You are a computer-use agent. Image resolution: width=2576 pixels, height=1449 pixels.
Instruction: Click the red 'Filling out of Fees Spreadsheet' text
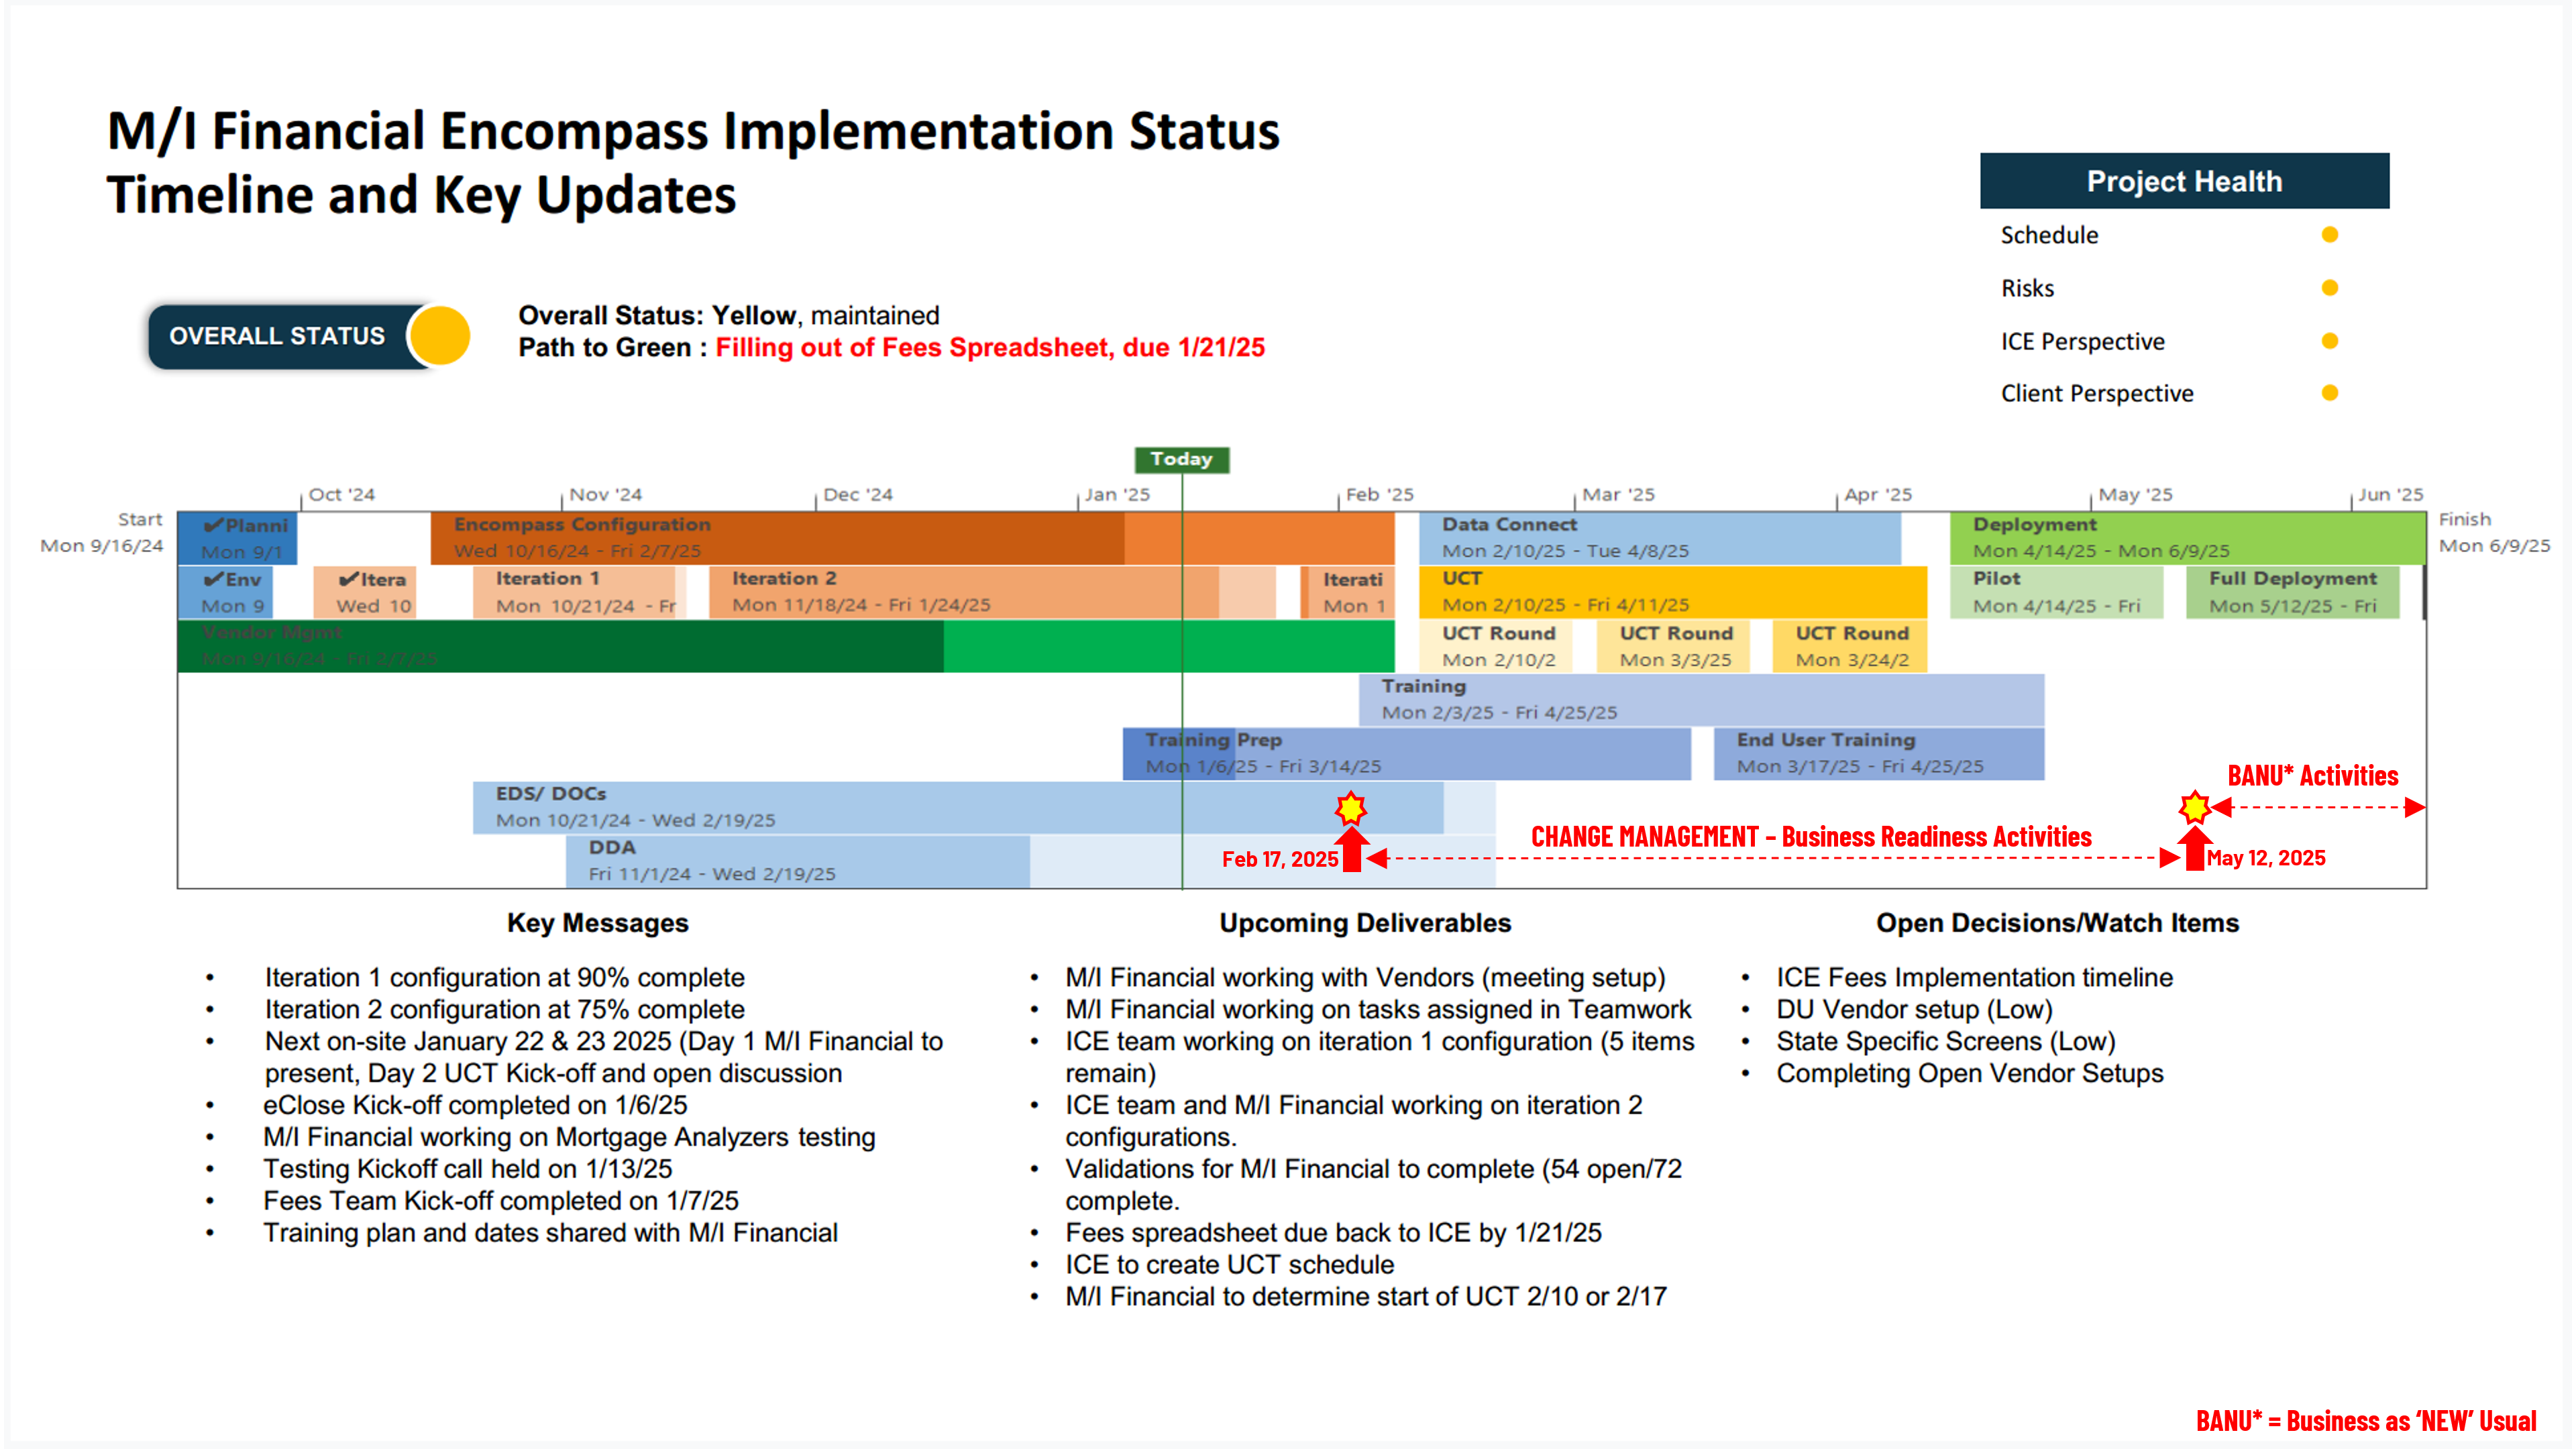pyautogui.click(x=990, y=347)
